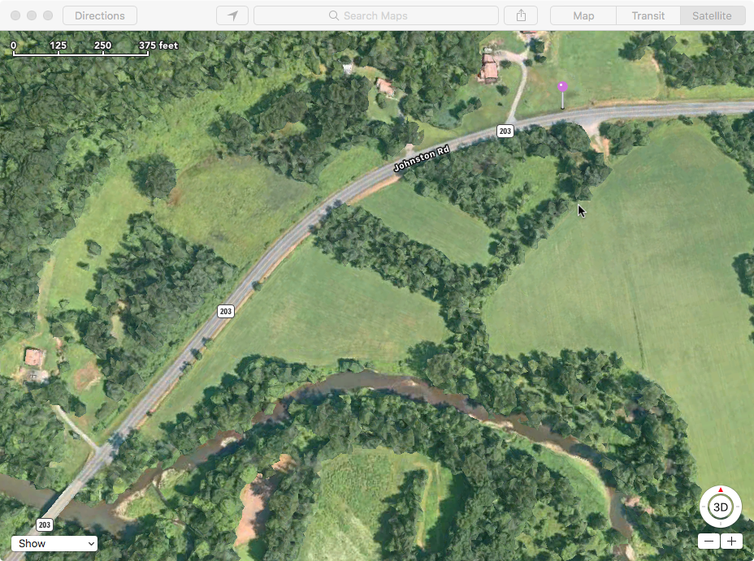Image resolution: width=754 pixels, height=561 pixels.
Task: Toggle the 3D view button
Action: (x=720, y=507)
